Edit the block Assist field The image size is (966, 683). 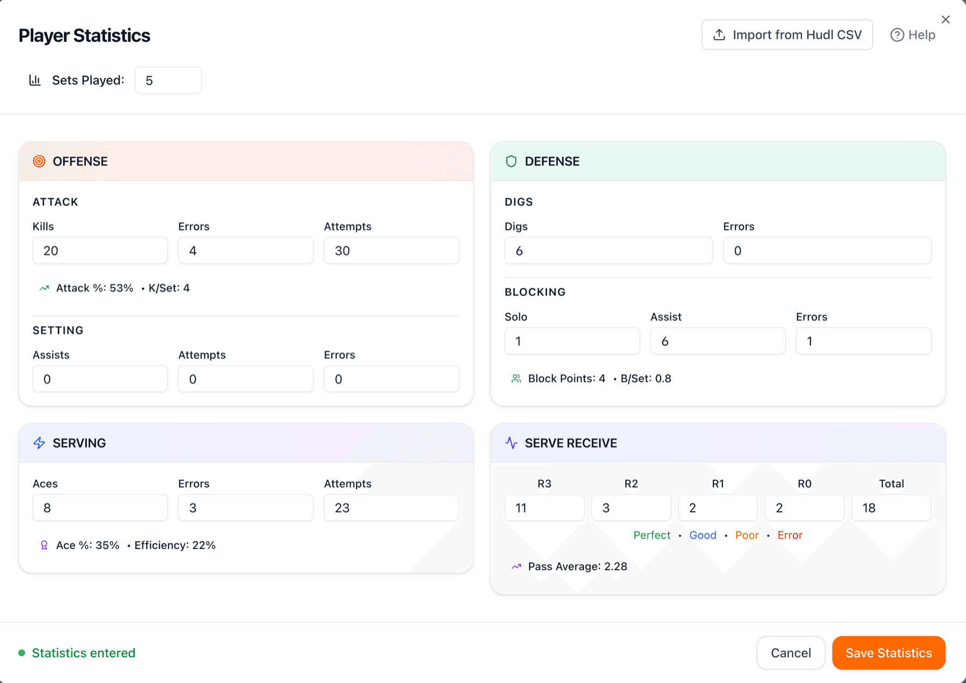(718, 341)
